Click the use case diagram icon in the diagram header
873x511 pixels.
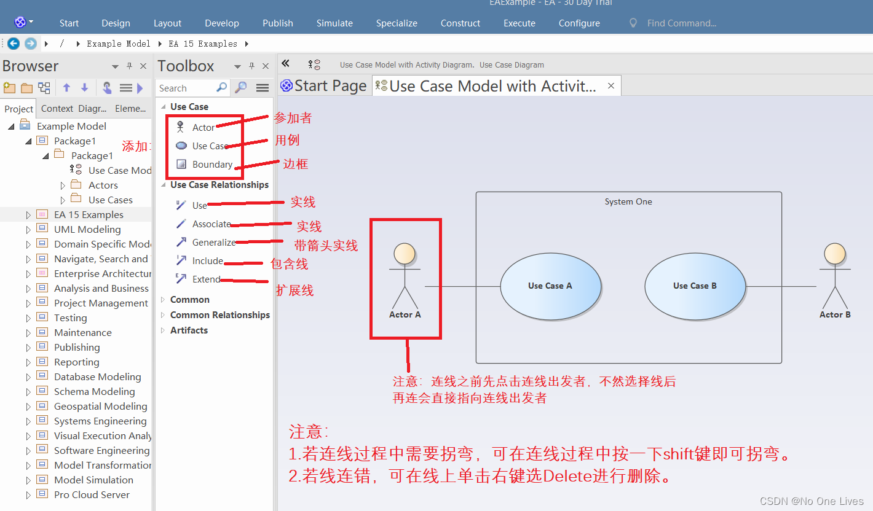314,64
